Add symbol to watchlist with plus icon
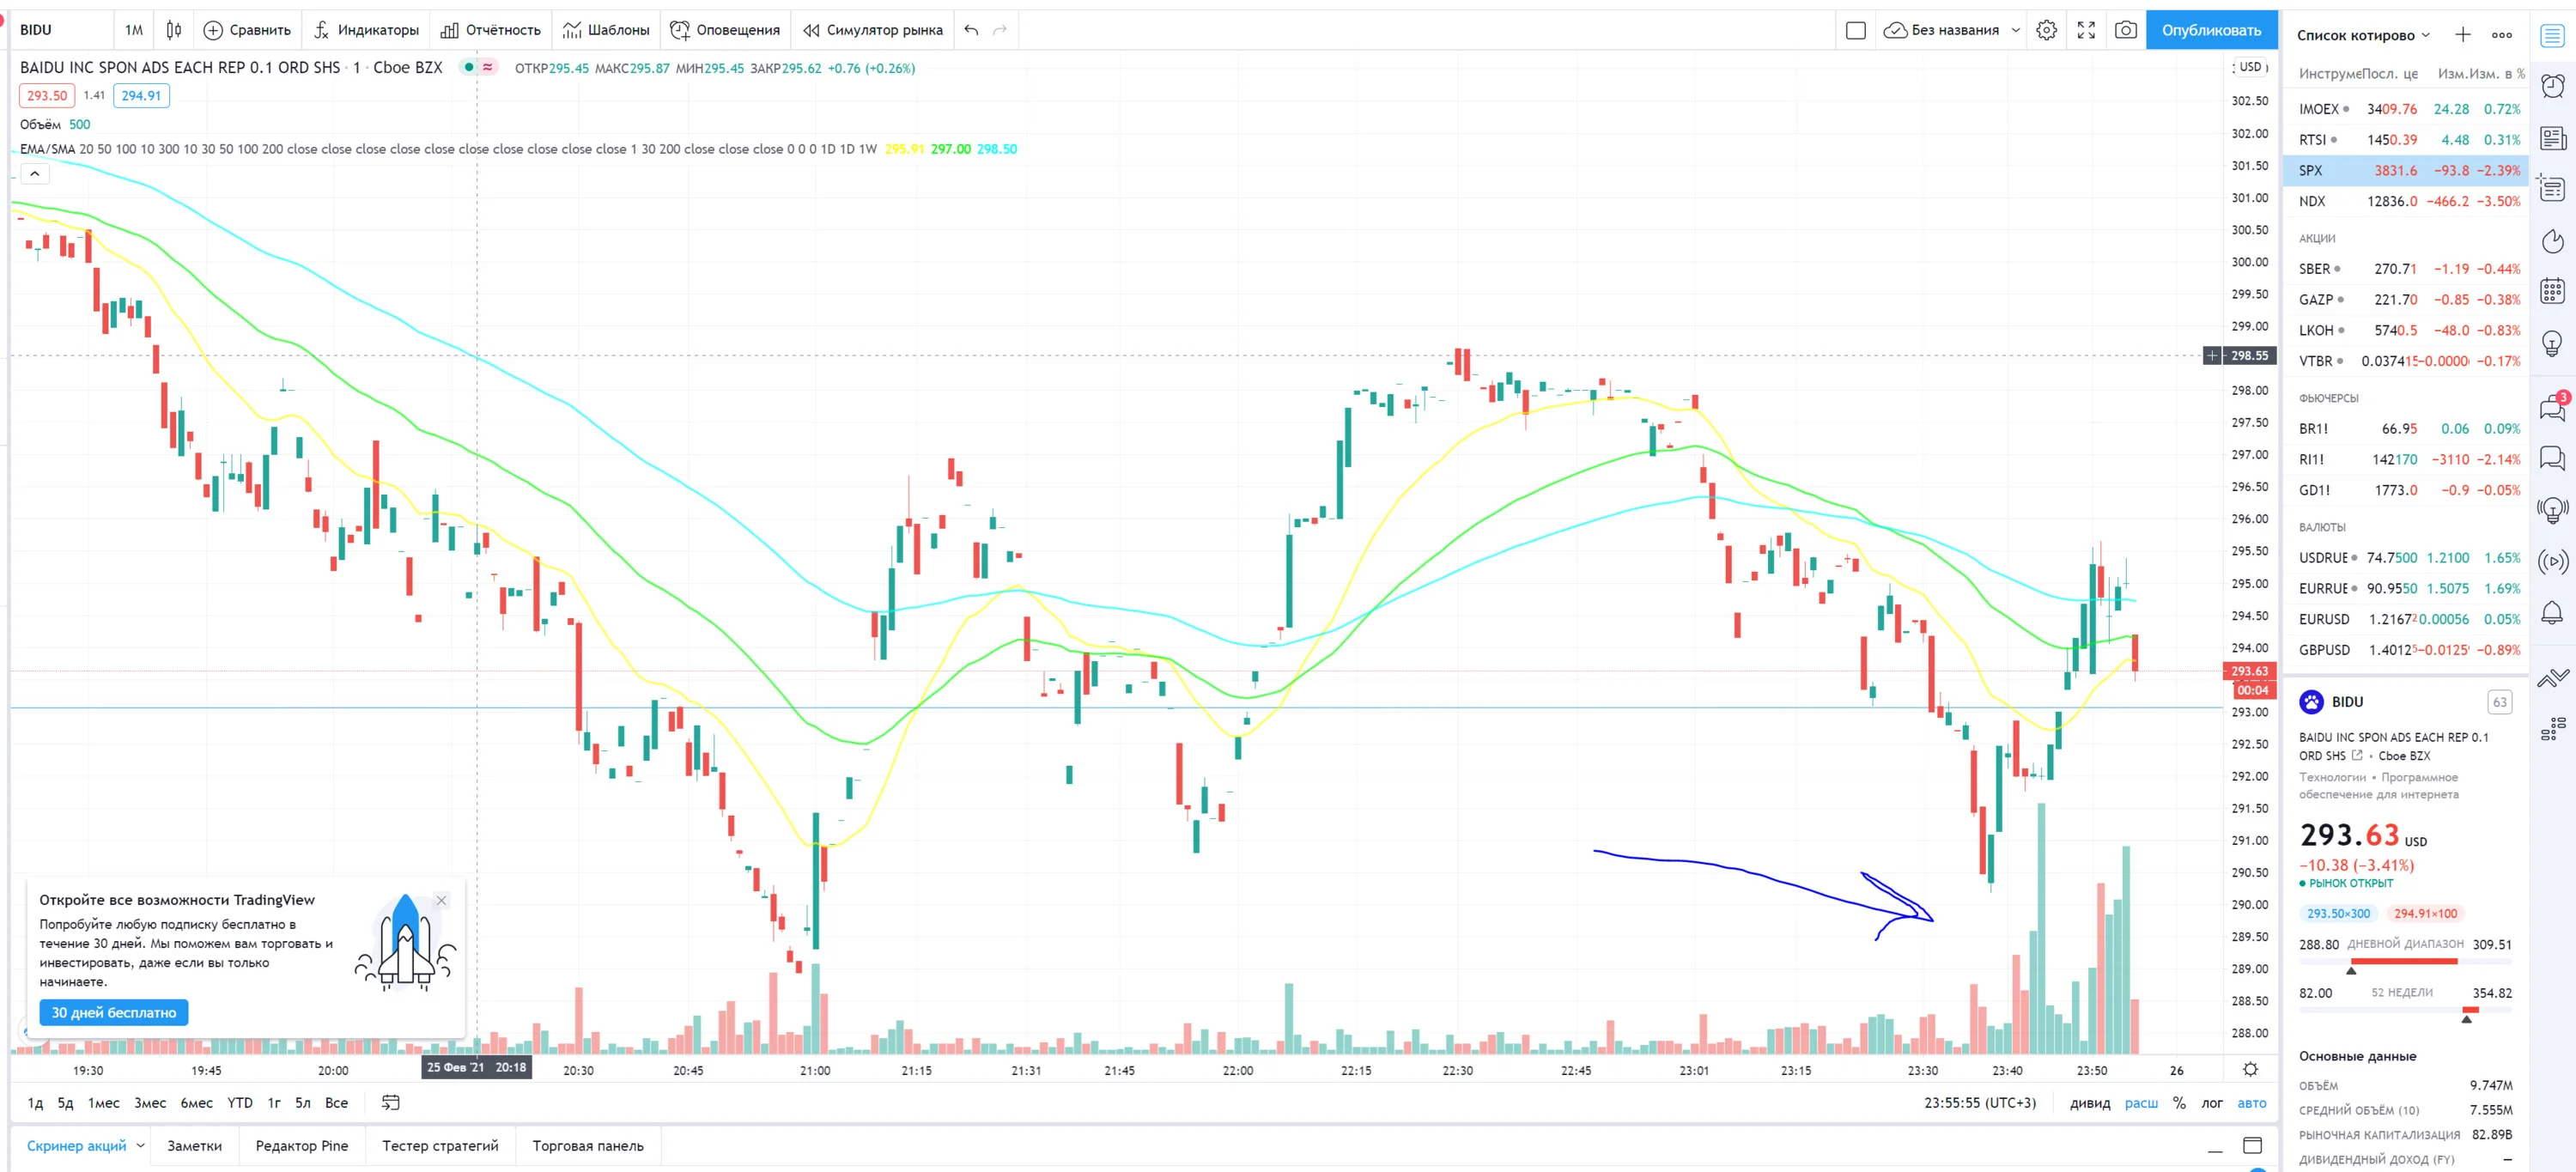The image size is (2576, 1172). pos(2463,35)
